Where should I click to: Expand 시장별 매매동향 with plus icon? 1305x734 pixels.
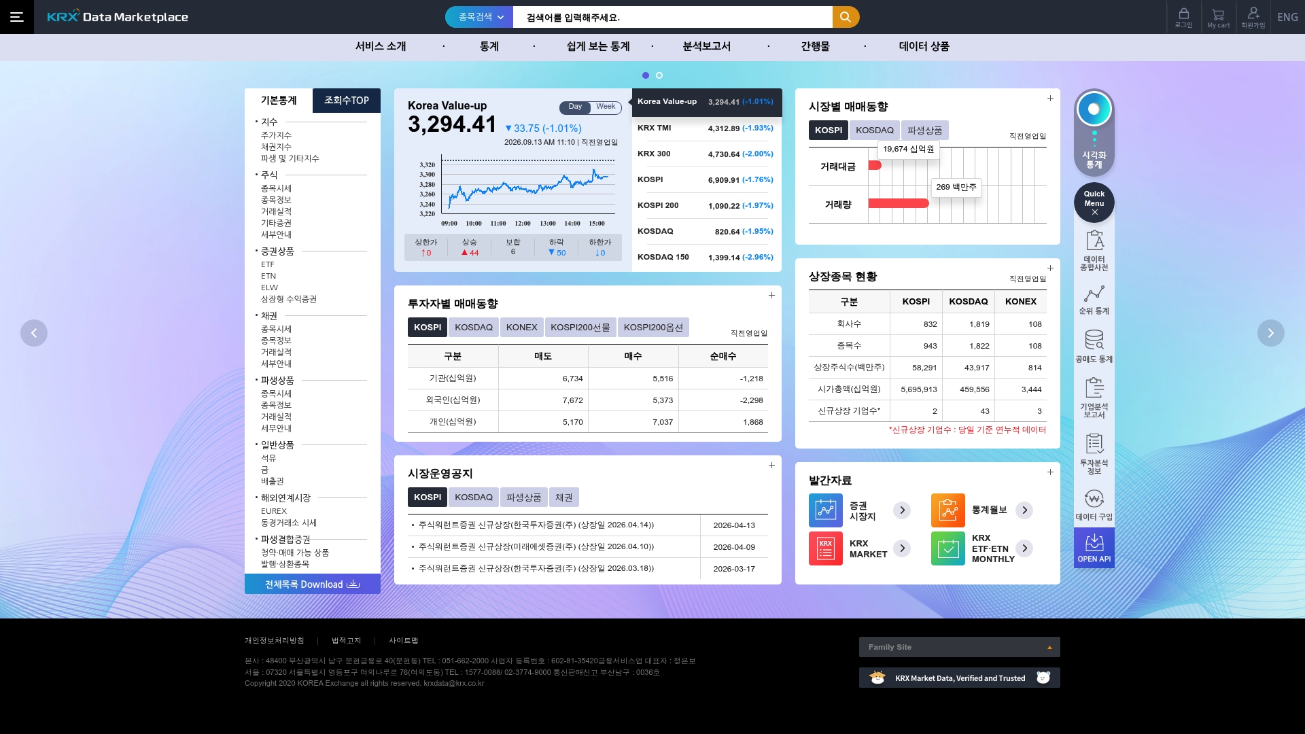click(x=1050, y=99)
